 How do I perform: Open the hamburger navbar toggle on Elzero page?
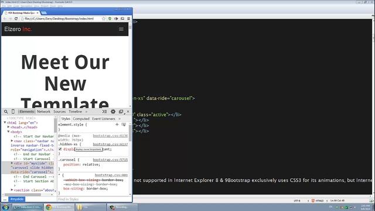coord(121,29)
